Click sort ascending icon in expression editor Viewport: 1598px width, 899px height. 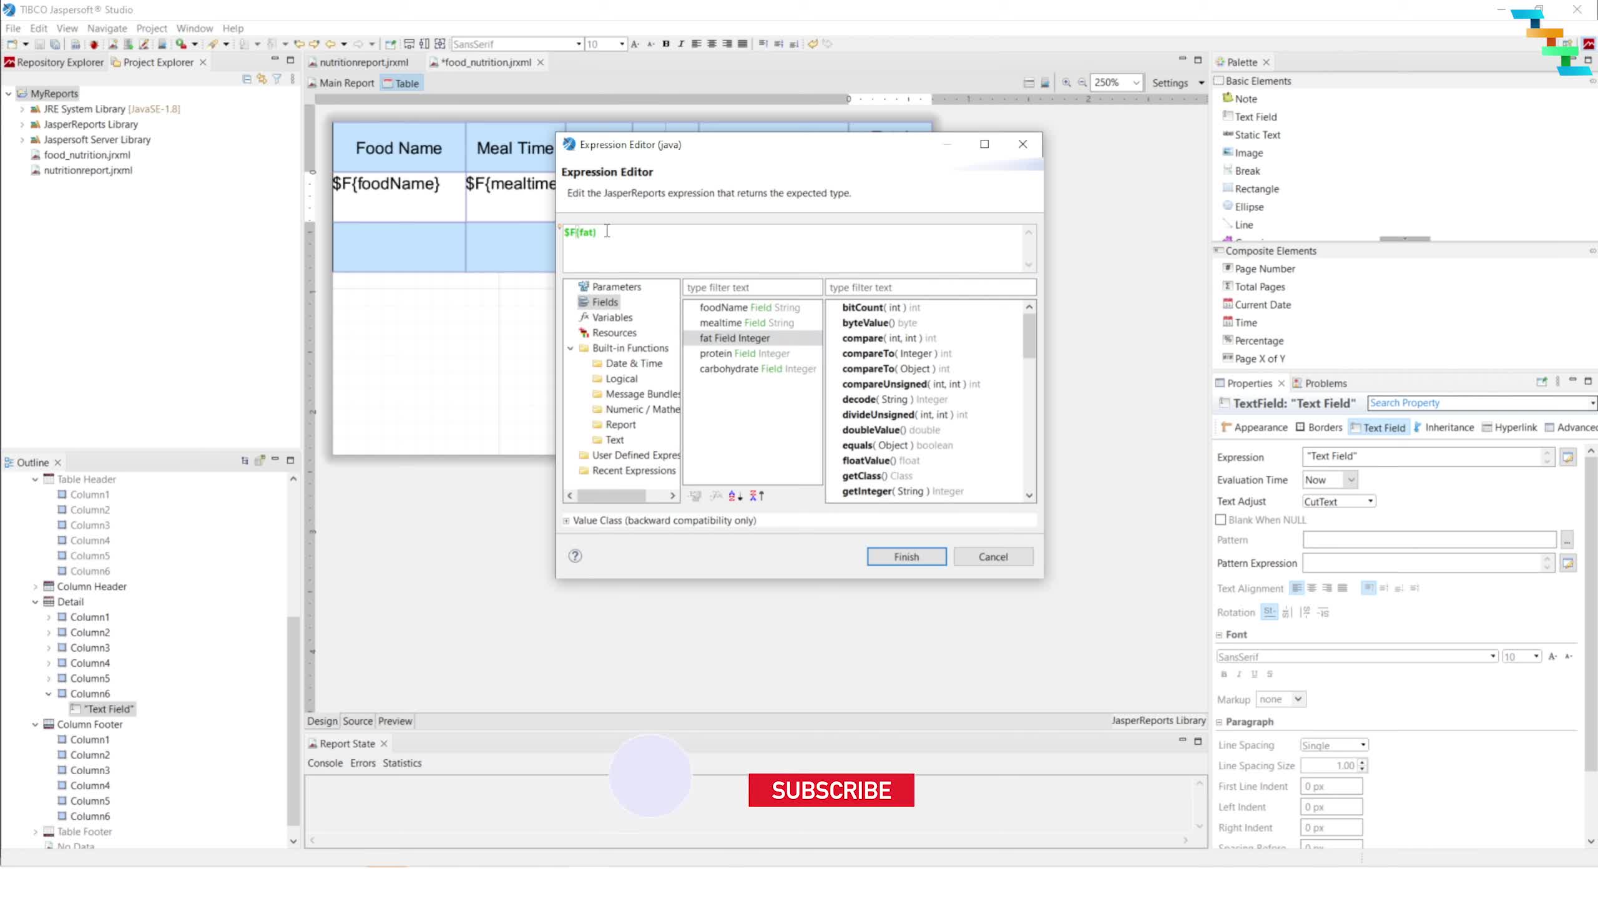[x=735, y=496]
